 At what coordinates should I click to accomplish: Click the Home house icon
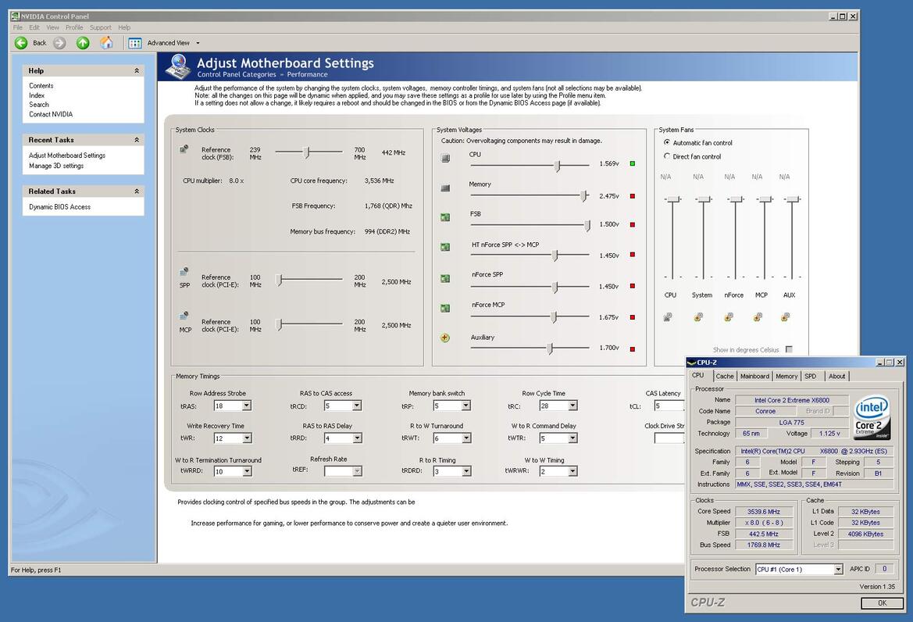(106, 42)
